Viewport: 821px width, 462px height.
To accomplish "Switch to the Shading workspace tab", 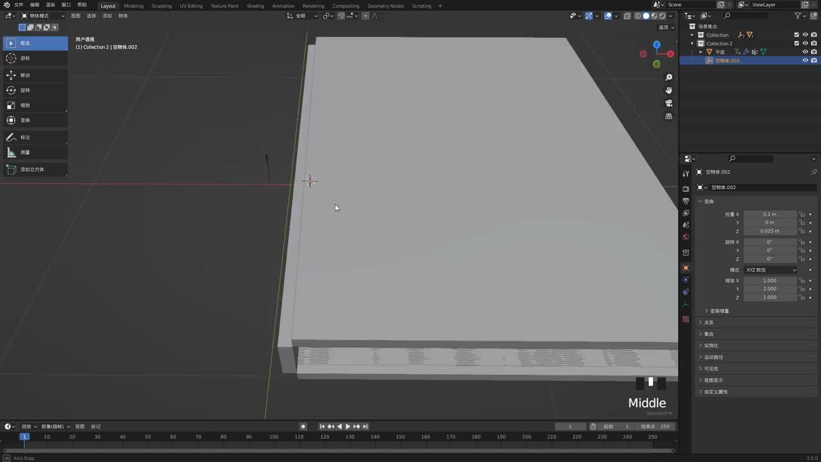I will coord(255,6).
